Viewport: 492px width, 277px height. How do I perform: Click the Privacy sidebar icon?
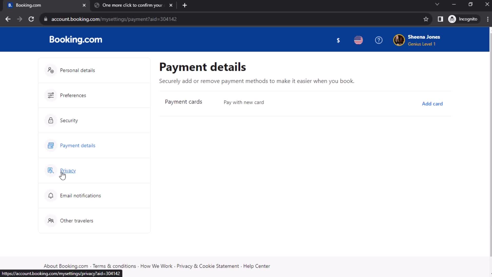point(51,171)
